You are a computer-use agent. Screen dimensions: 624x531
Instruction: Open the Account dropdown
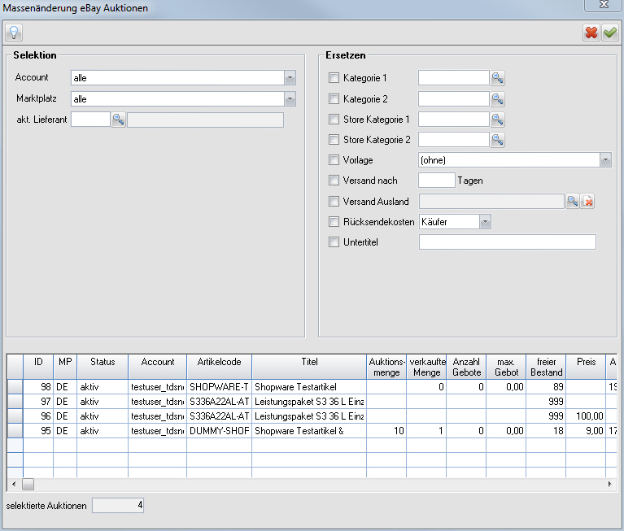[x=290, y=77]
